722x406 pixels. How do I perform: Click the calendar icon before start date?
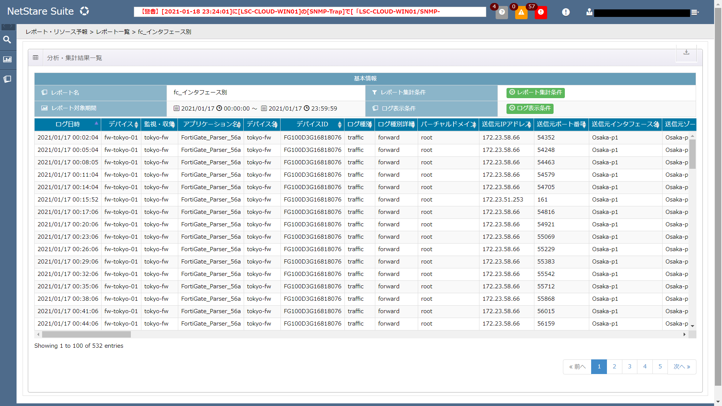pos(176,108)
